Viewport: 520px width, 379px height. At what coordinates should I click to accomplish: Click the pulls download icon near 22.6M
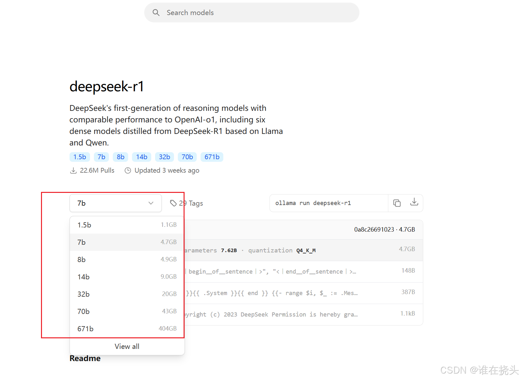click(73, 170)
